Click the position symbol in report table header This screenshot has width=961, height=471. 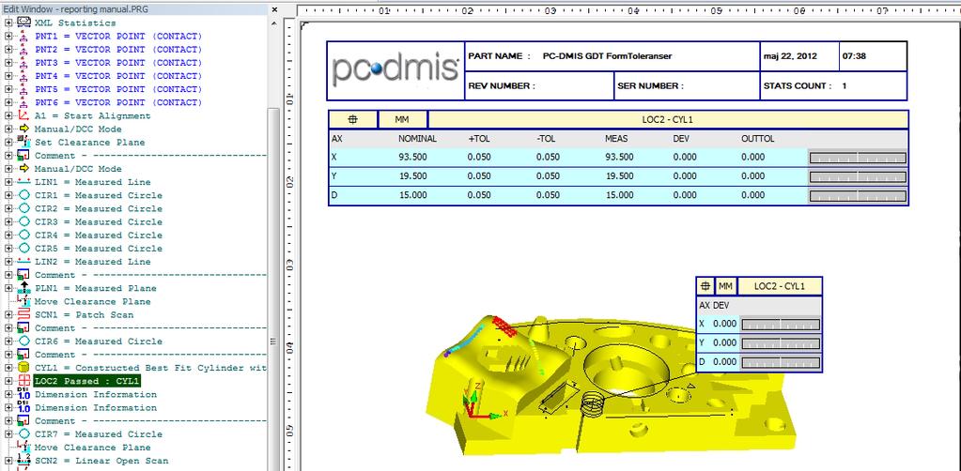point(353,119)
